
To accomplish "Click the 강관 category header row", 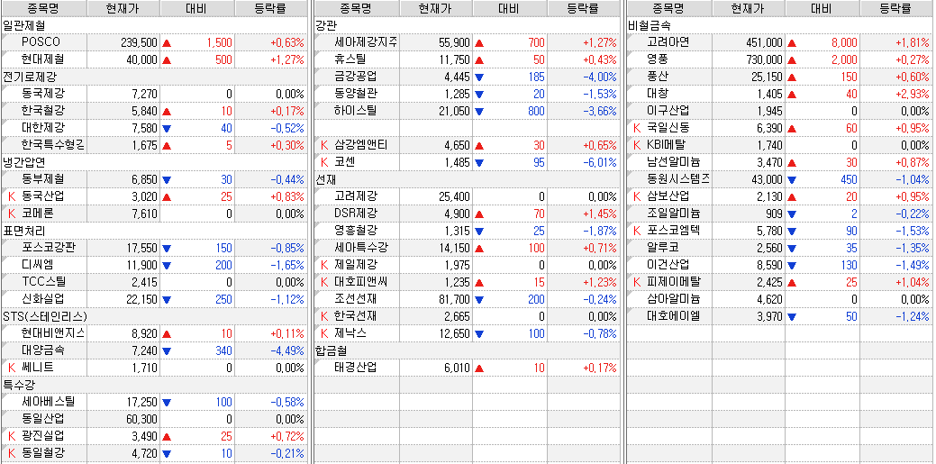I will pos(467,26).
